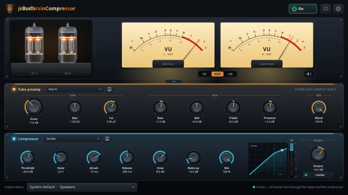Toggle the Limiter switch
This screenshot has height=195, width=348.
coord(318,175)
